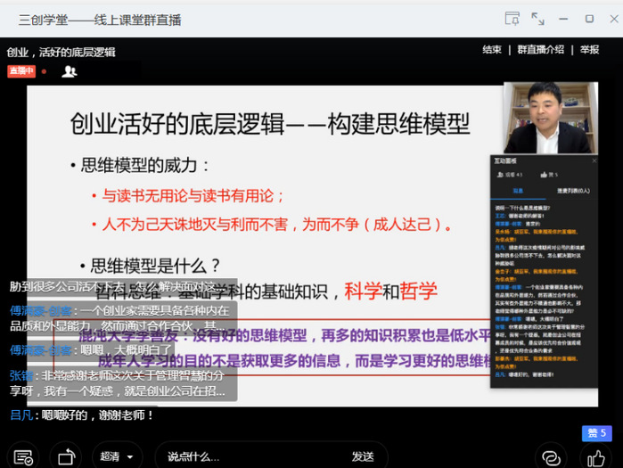Click the 举报 report link
Image resolution: width=623 pixels, height=468 pixels.
click(589, 50)
